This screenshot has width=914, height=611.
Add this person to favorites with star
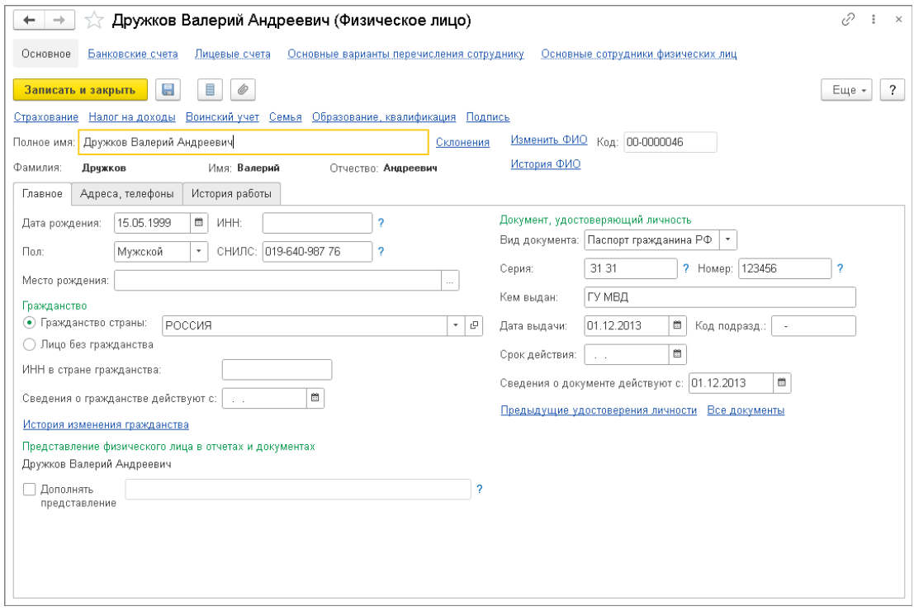coord(96,21)
